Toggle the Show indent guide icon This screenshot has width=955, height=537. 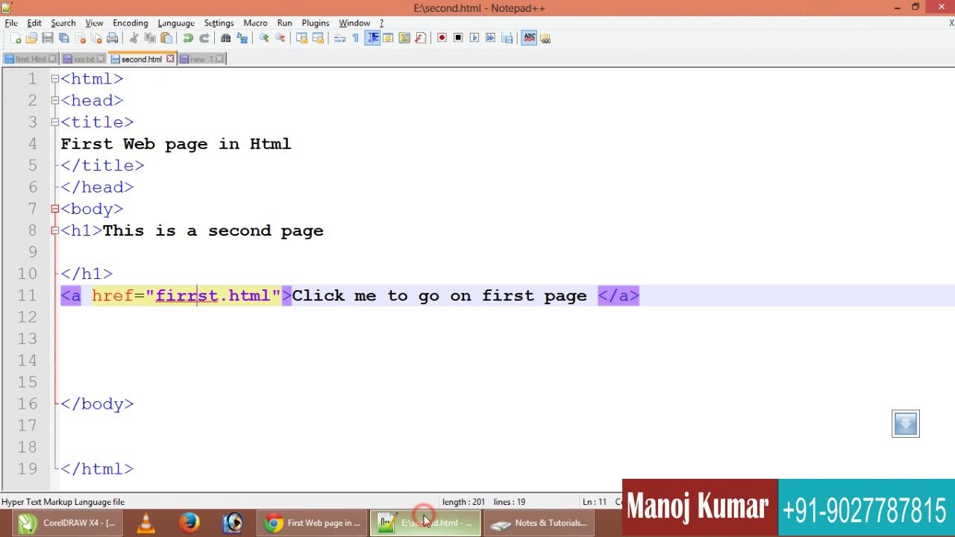tap(372, 38)
